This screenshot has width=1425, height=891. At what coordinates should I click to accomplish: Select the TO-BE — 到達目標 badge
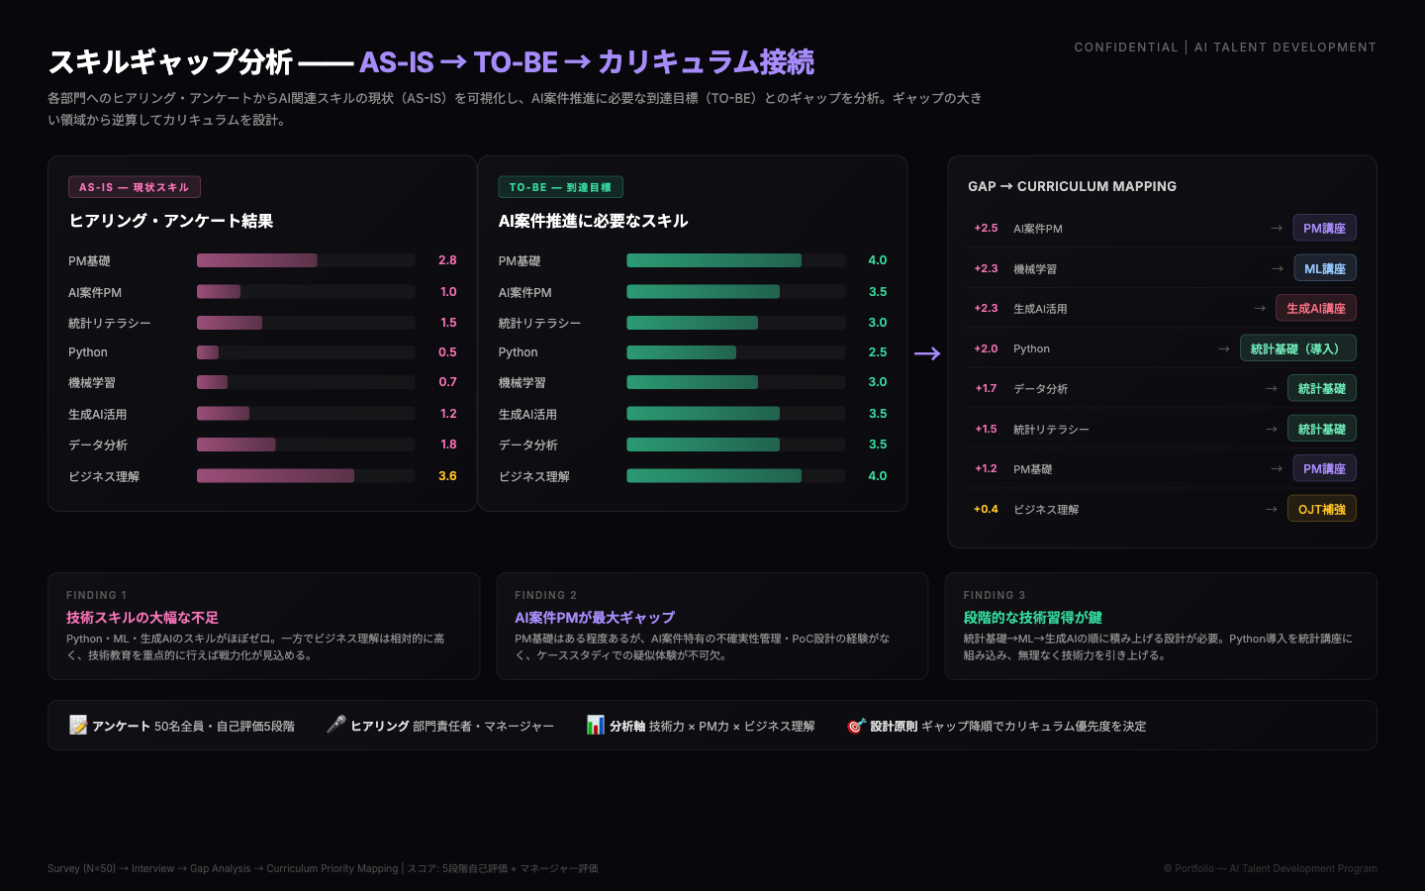pos(560,187)
